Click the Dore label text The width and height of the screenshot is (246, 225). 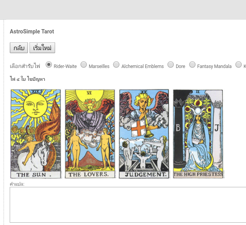tap(180, 66)
